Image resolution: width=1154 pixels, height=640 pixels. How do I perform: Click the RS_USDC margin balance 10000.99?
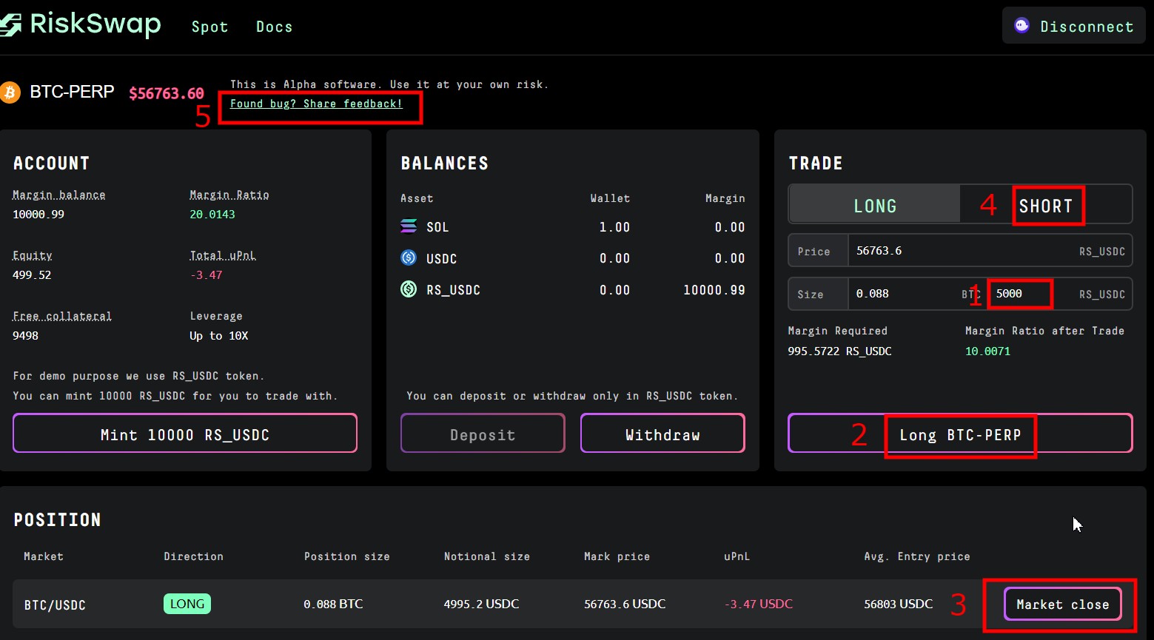(714, 290)
